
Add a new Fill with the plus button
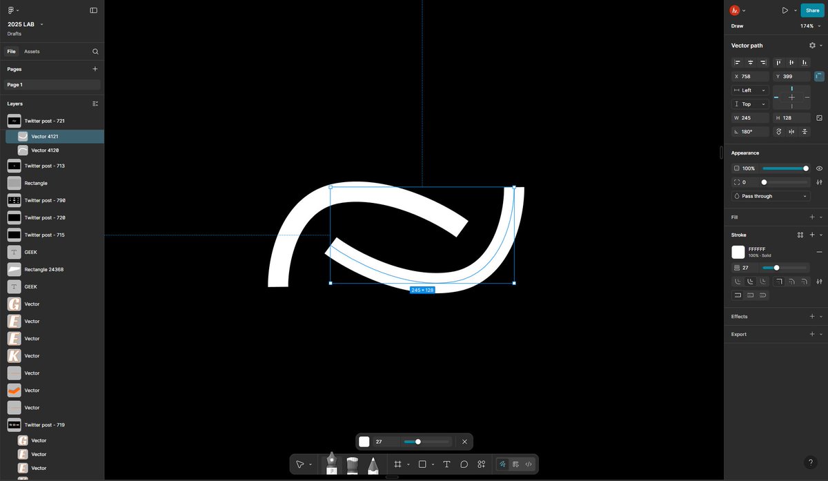(x=813, y=217)
